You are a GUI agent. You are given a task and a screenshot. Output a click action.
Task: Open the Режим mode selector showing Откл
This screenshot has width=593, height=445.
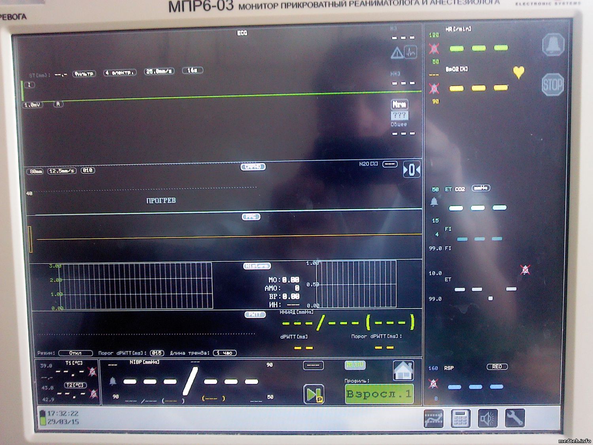[76, 353]
